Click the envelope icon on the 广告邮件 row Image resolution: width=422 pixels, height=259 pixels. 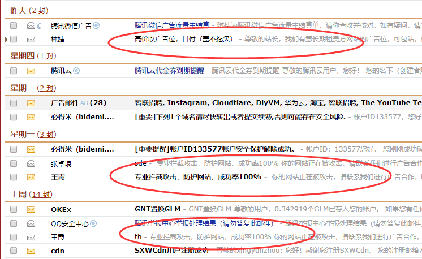pos(31,103)
